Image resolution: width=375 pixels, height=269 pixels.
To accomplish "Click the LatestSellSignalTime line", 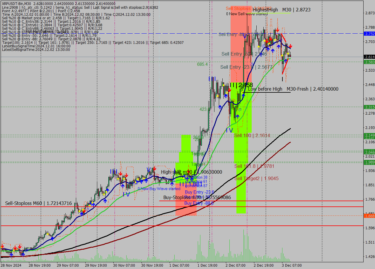I will 36,50.
